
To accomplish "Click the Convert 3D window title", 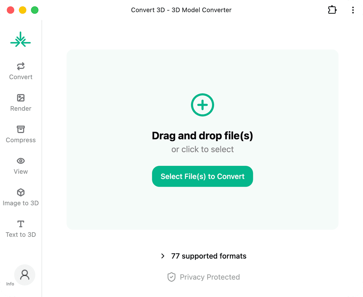I will pyautogui.click(x=181, y=10).
